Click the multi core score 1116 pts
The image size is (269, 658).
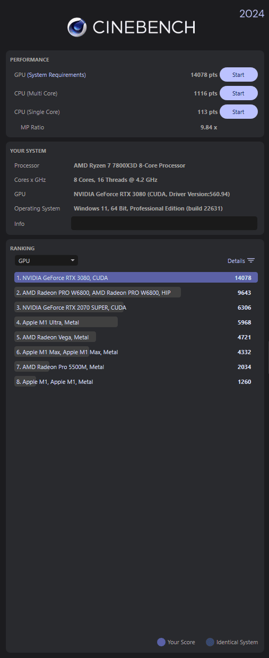(205, 93)
